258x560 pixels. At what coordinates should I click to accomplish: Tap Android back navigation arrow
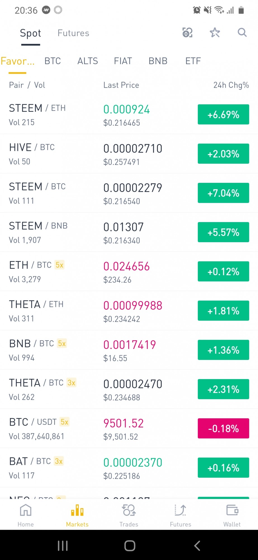coord(197,546)
